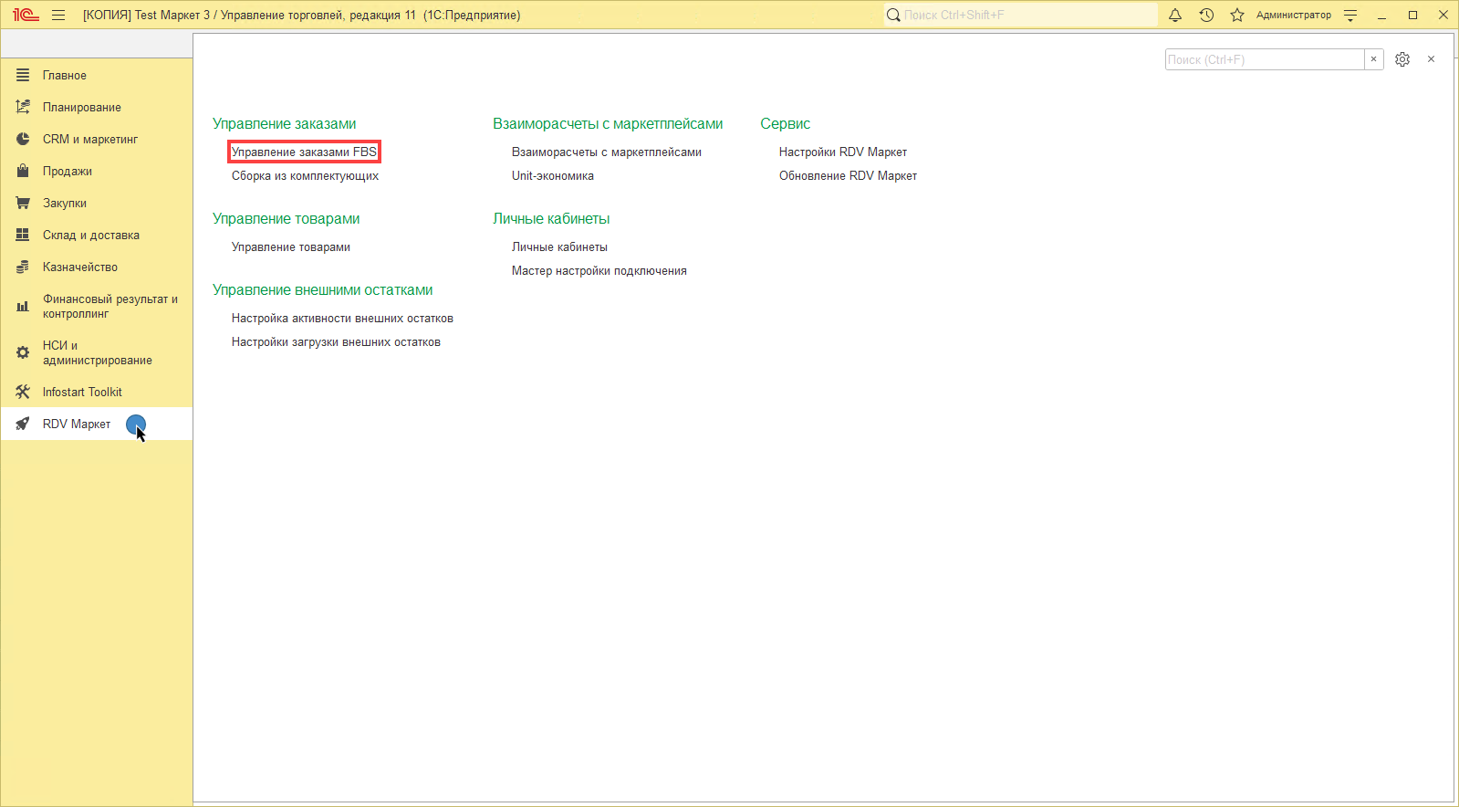The width and height of the screenshot is (1459, 807).
Task: Click the section search field Ctrl+F
Action: (x=1265, y=59)
